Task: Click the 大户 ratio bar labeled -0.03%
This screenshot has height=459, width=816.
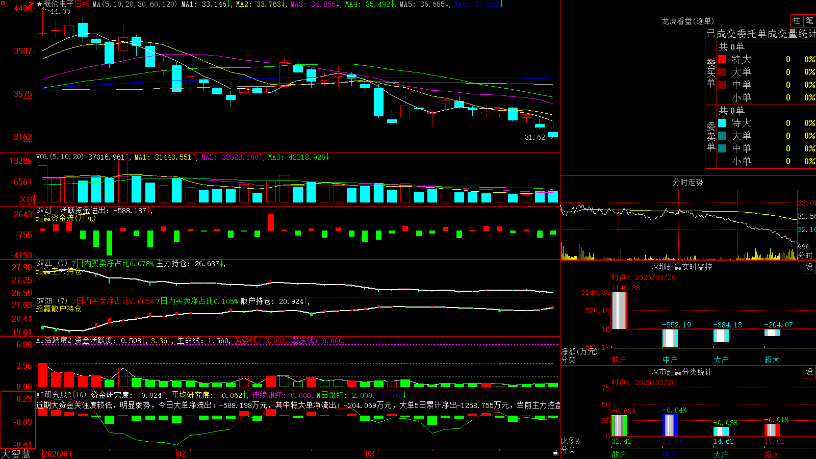Action: 721,431
